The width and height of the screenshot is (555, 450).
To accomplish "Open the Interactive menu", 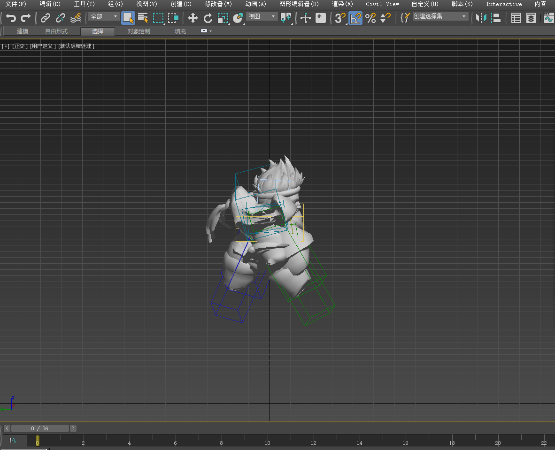I will coord(504,4).
